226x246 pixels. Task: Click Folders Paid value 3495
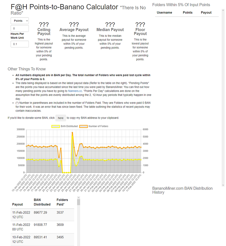click(60, 237)
